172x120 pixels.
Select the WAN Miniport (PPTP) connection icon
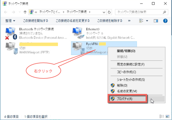coord(11,48)
